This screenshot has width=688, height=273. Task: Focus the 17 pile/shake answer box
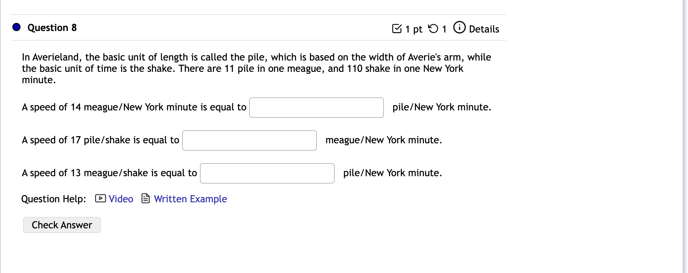pyautogui.click(x=249, y=140)
